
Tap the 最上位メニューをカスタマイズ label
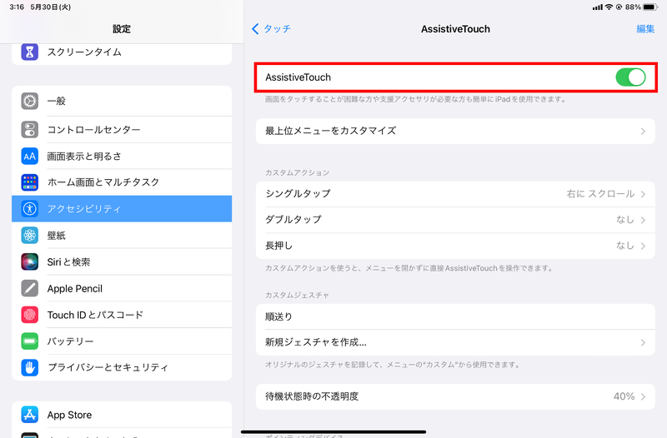click(x=330, y=131)
